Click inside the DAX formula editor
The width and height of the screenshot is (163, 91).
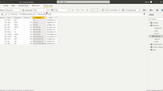coord(76,14)
